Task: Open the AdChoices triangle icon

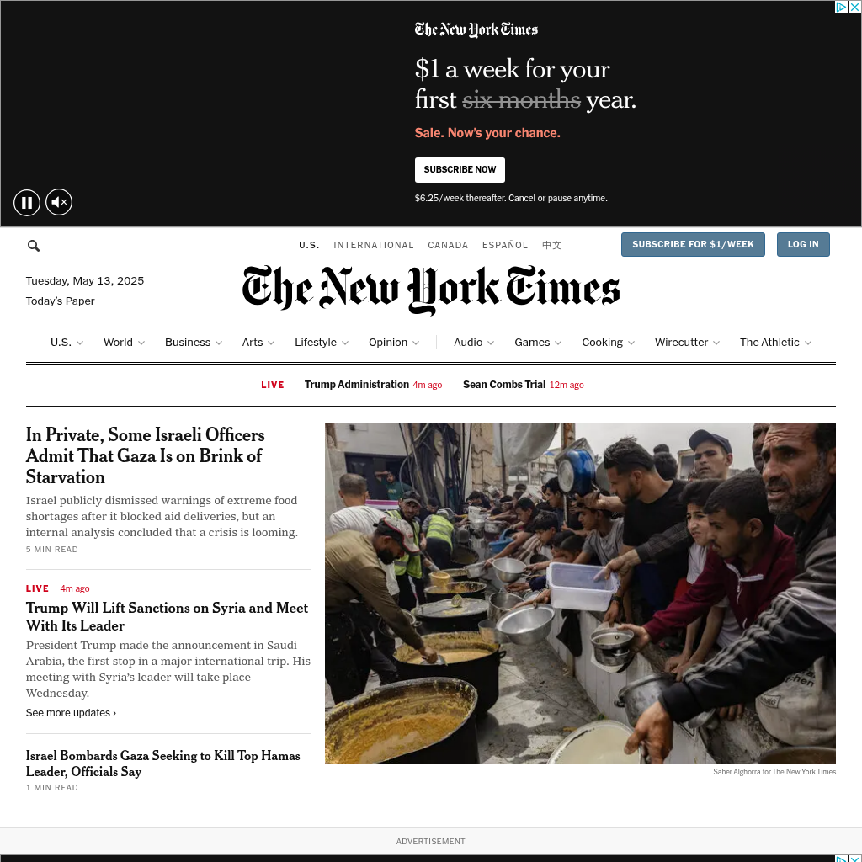Action: point(841,7)
